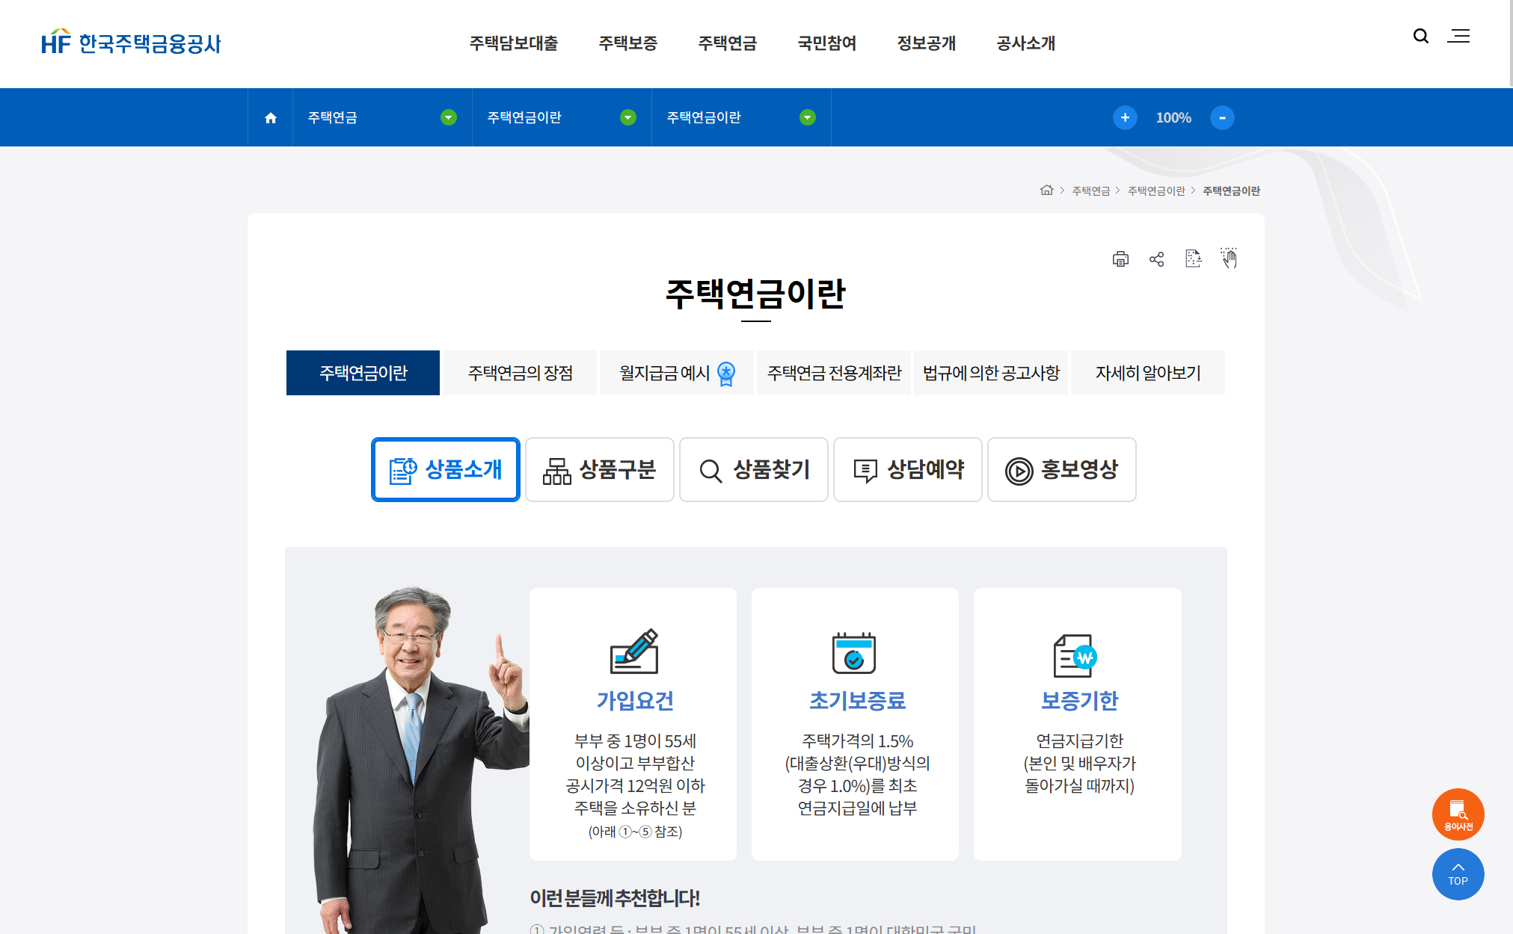Decrease zoom with the minus button
Screen dimensions: 1513x934
(x=1222, y=117)
